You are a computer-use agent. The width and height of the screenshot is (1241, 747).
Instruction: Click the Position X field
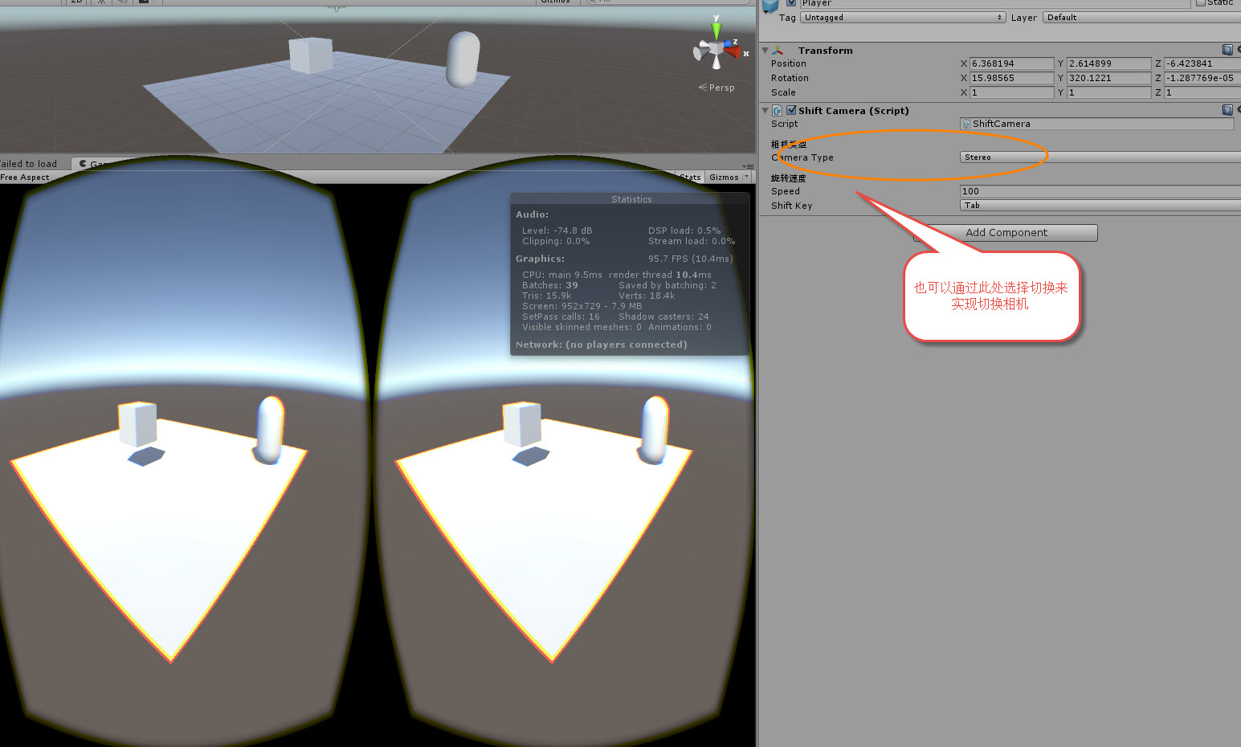[x=1011, y=63]
